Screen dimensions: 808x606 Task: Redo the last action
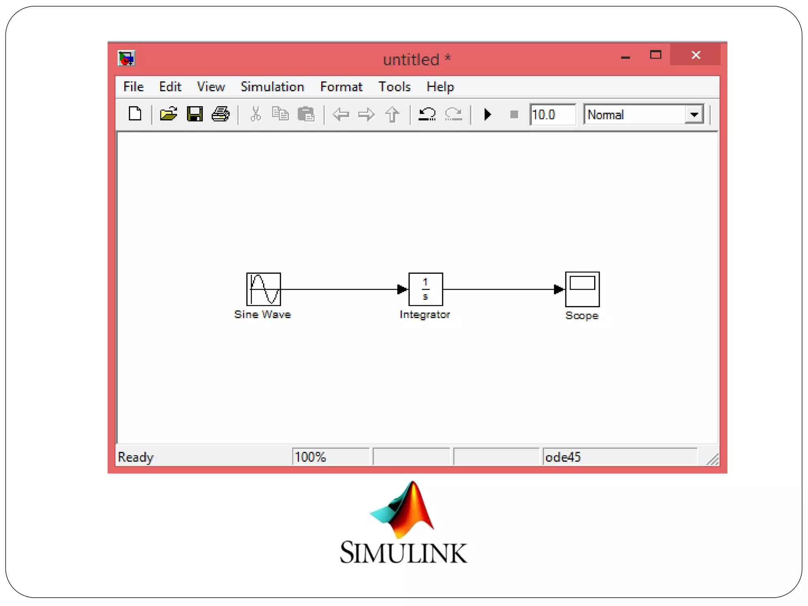[453, 114]
